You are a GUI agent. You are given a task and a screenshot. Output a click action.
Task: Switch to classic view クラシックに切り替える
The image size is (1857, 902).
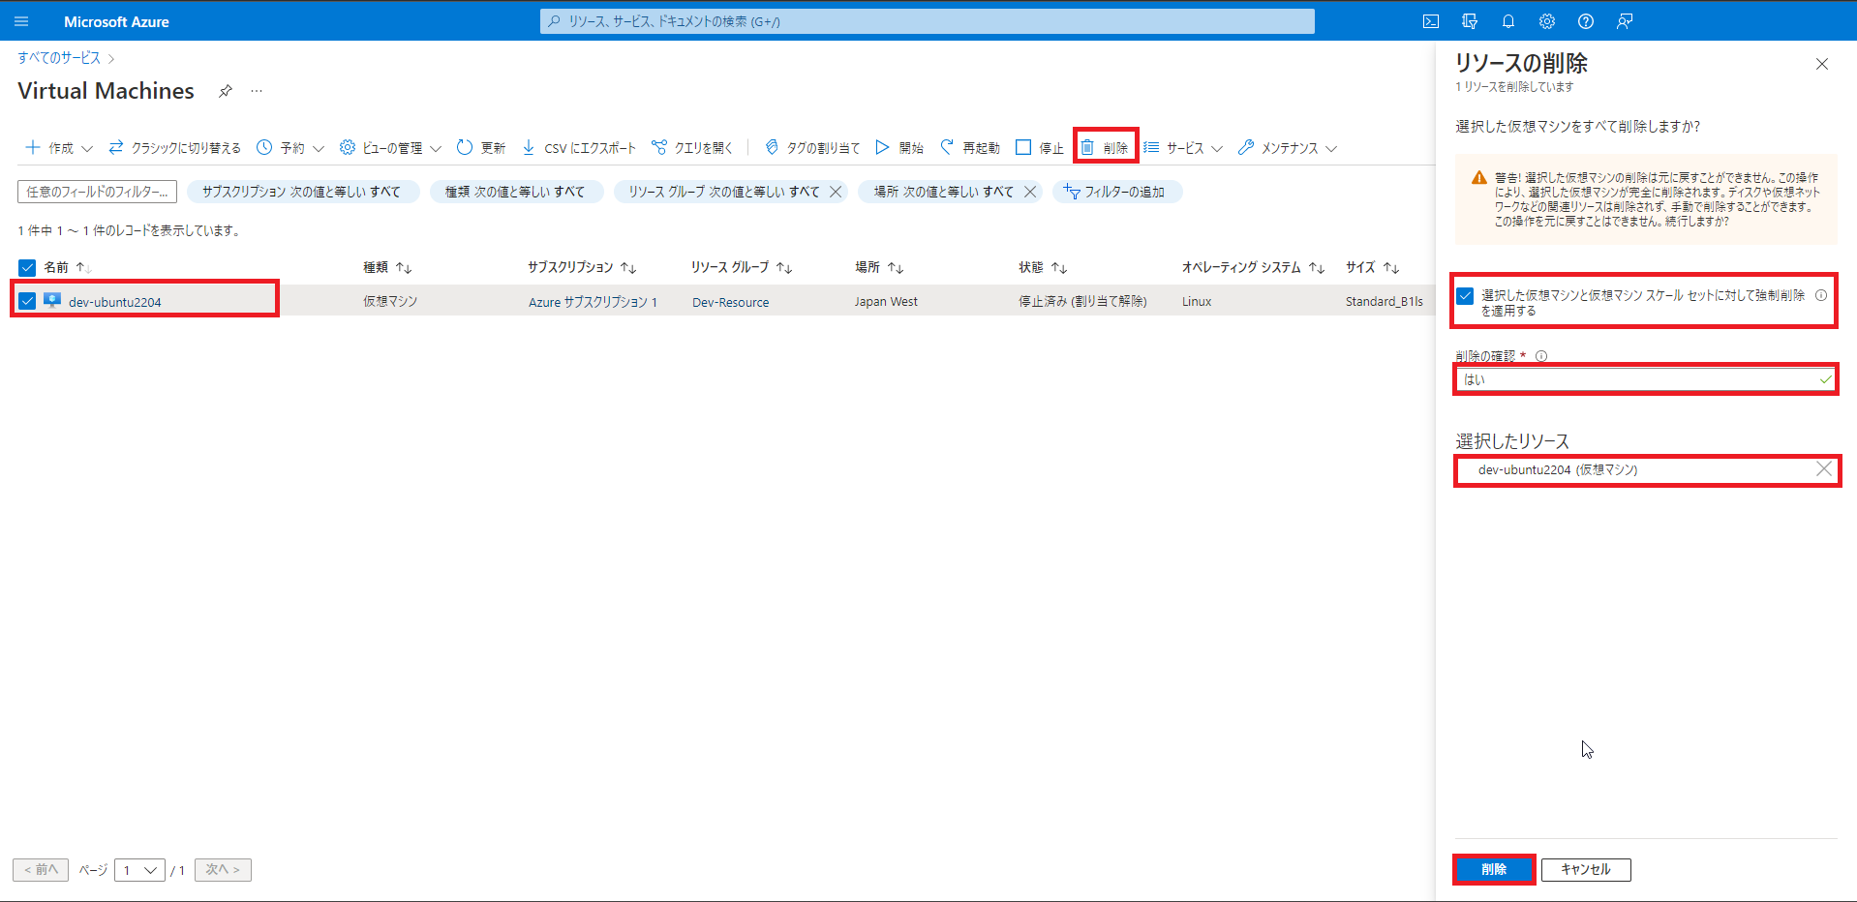pos(175,147)
